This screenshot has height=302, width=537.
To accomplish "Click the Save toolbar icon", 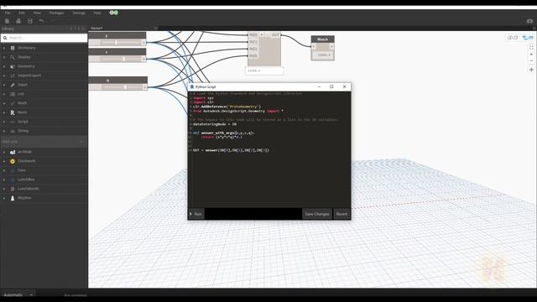I will coord(30,21).
